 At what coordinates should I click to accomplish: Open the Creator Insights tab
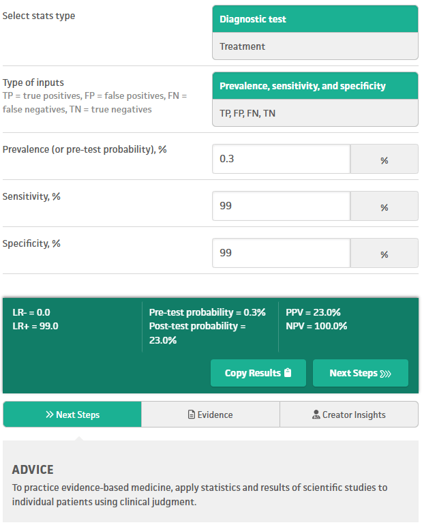click(x=349, y=415)
